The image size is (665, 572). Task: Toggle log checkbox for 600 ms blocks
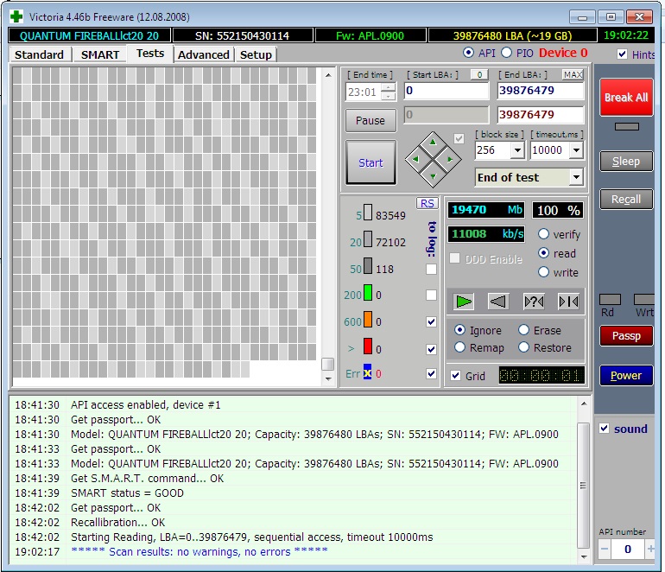click(x=431, y=321)
